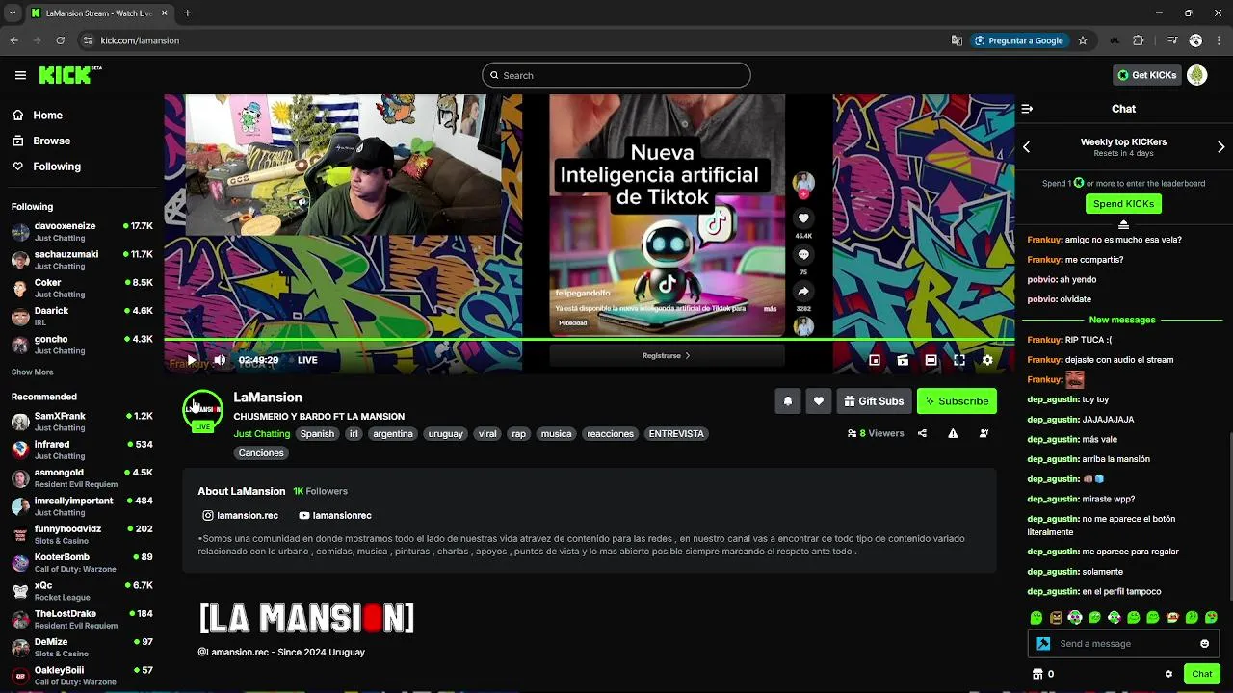Screen dimensions: 1233x693
Task: Open lamansionrec YouTube link
Action: pos(335,516)
